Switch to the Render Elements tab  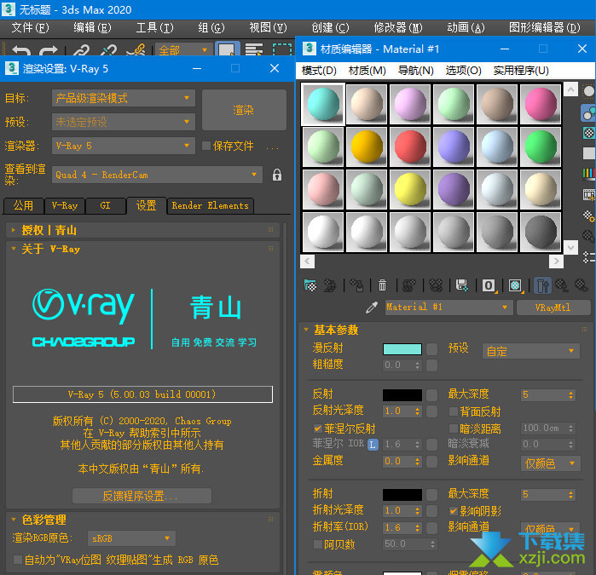pos(211,205)
